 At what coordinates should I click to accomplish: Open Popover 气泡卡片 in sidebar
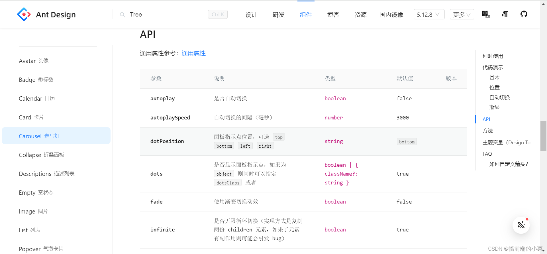click(56, 249)
